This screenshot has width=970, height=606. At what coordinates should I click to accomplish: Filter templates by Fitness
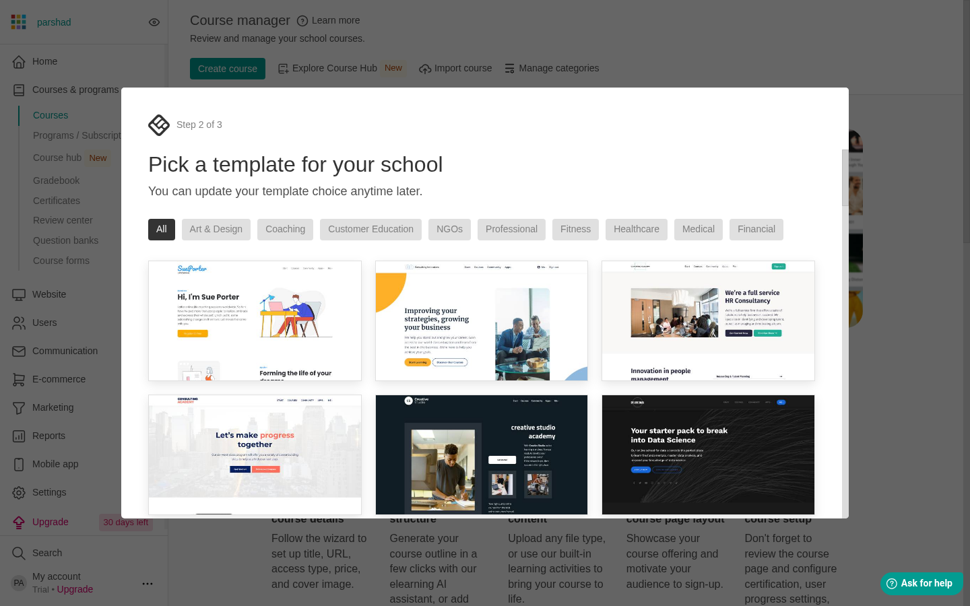pyautogui.click(x=575, y=230)
